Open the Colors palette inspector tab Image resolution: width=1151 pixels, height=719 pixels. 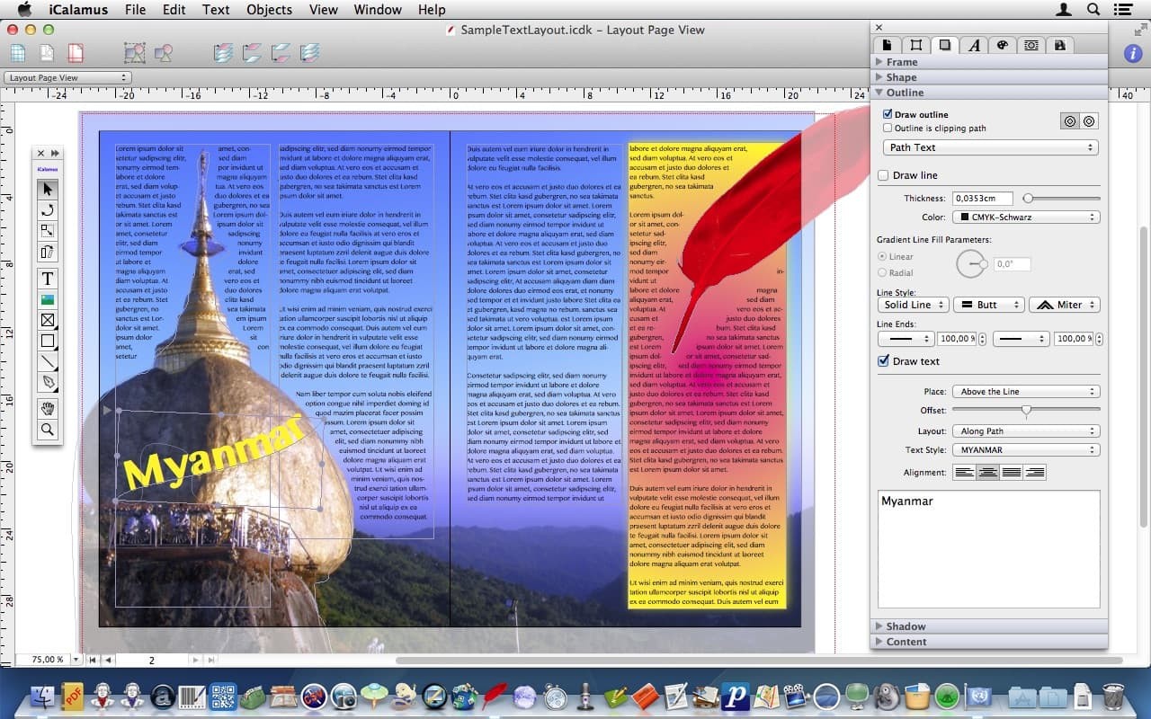tap(1003, 44)
